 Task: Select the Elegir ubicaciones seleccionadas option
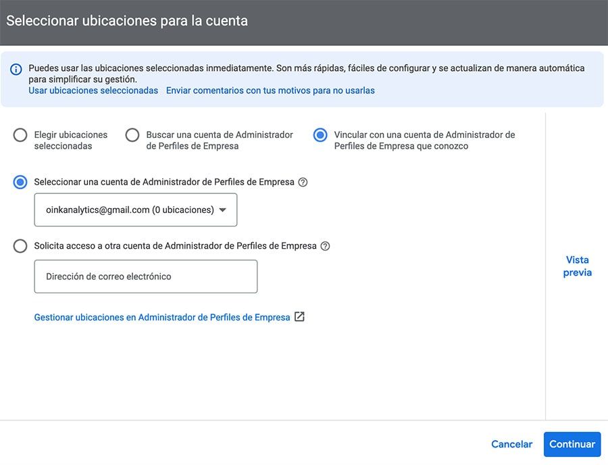[20, 135]
